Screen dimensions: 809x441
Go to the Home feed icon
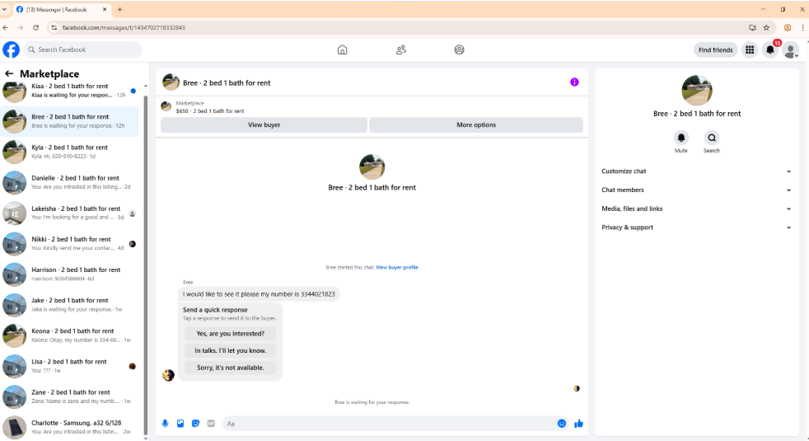pyautogui.click(x=342, y=49)
